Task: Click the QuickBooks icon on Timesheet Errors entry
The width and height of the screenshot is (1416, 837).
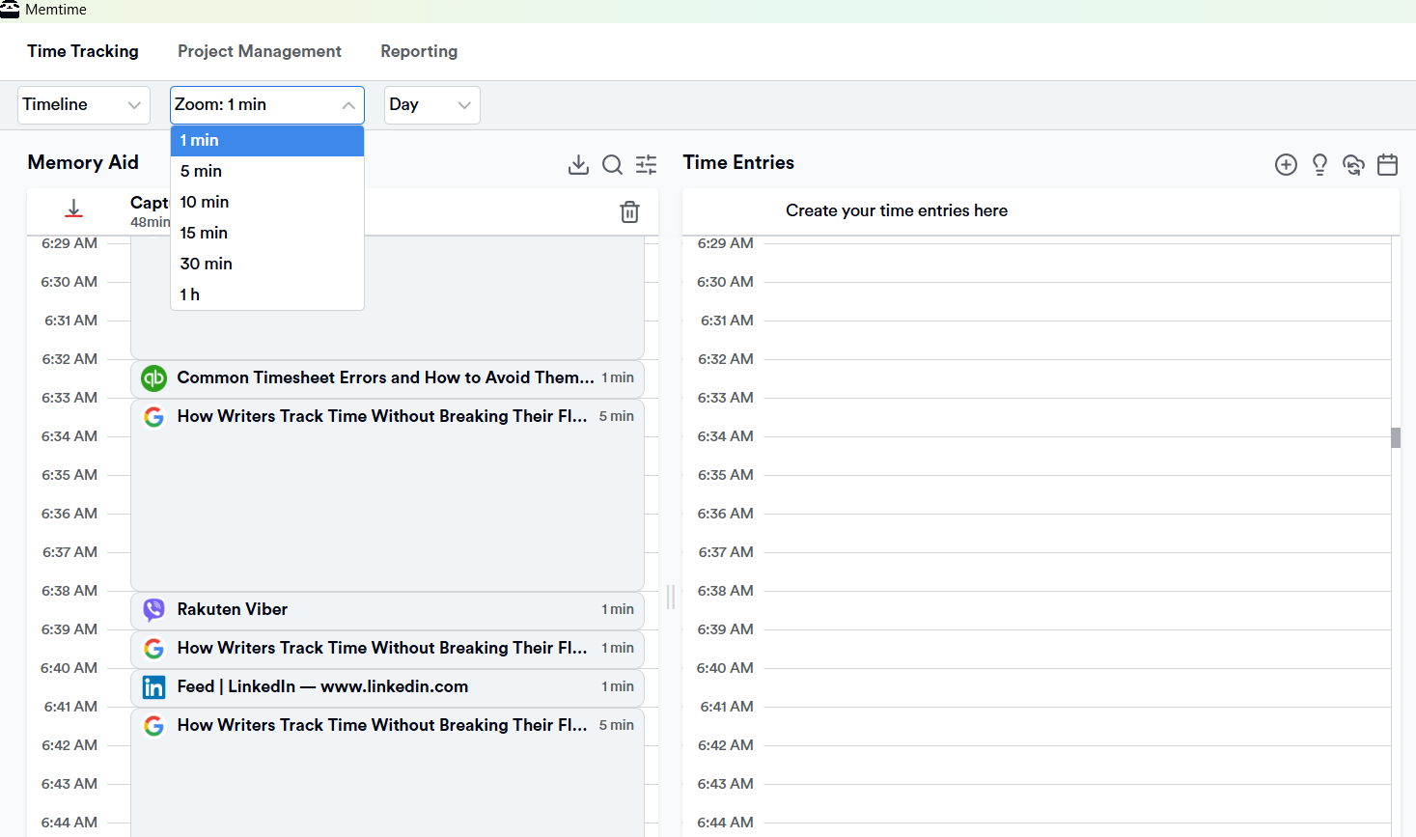Action: pos(154,378)
